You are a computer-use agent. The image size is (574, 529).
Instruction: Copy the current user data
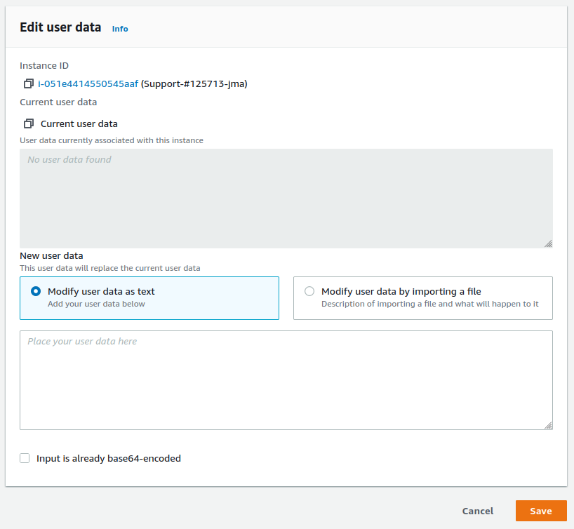point(28,123)
